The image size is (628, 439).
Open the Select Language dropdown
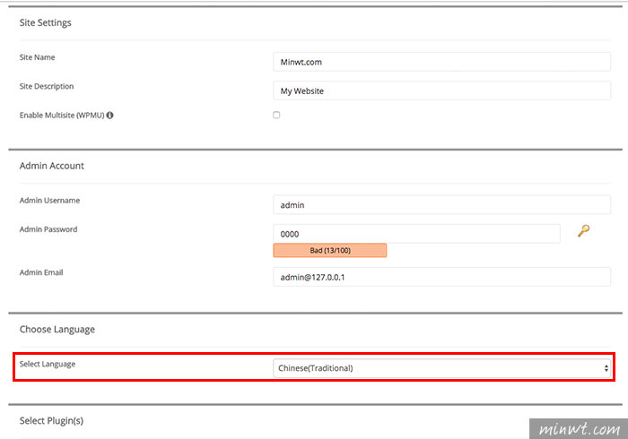click(441, 368)
